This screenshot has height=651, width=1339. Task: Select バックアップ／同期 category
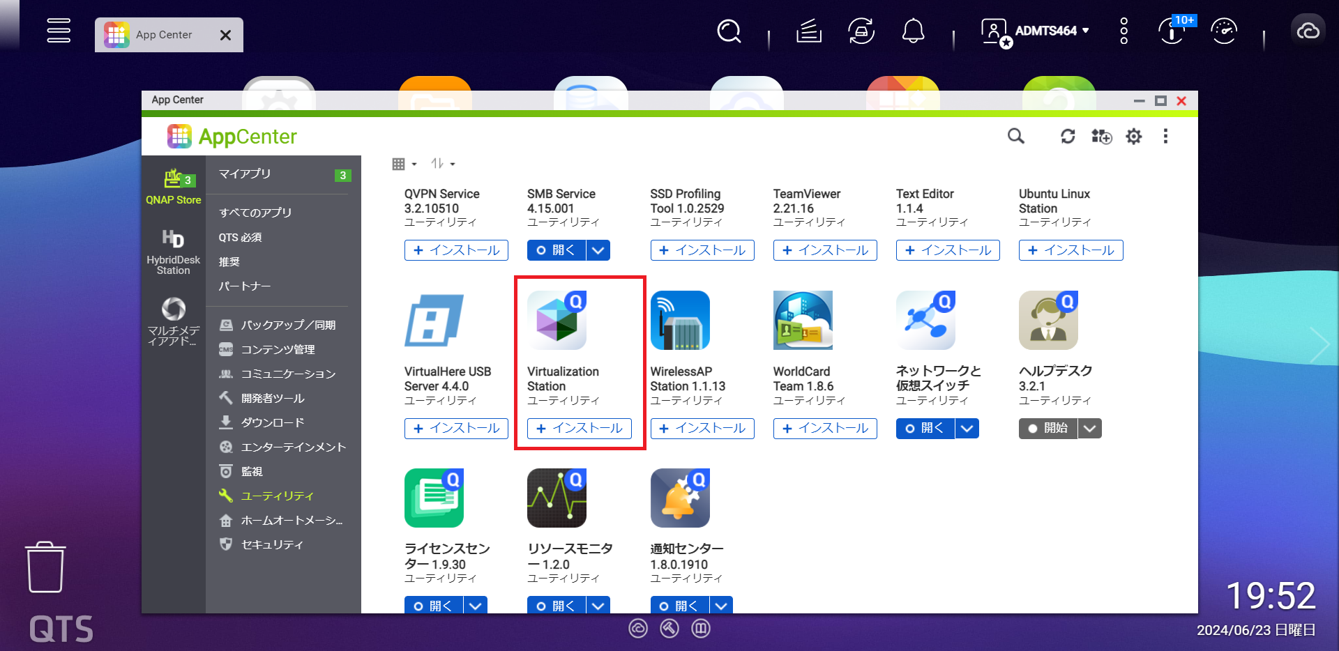coord(288,325)
